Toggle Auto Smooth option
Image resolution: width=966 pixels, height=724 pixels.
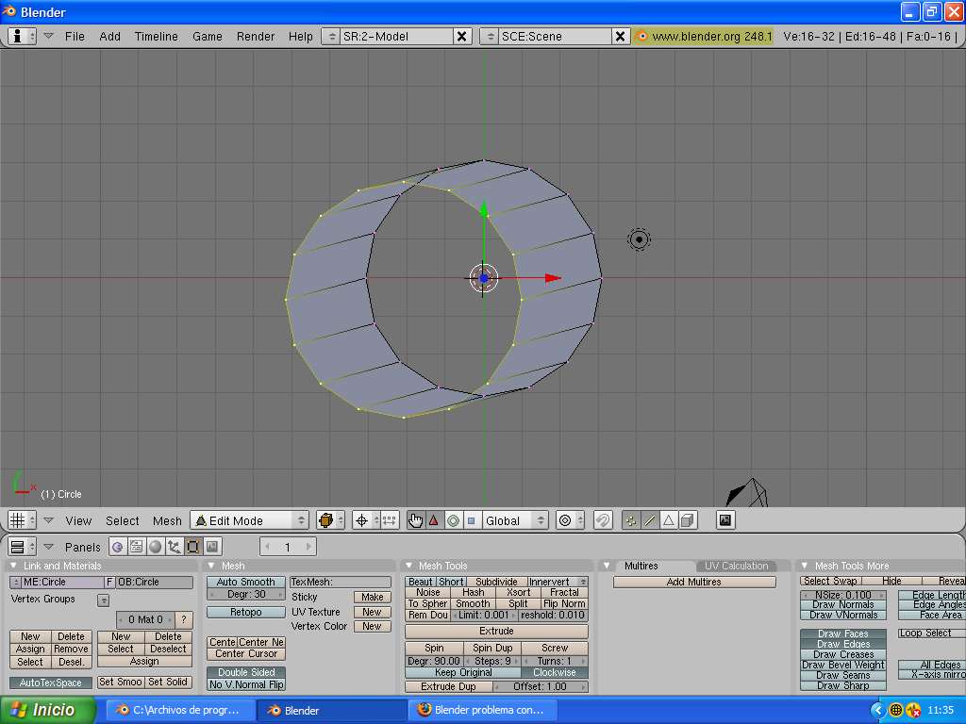[246, 582]
